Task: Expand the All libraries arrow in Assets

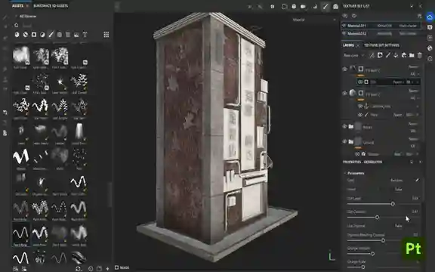Action: pyautogui.click(x=17, y=16)
